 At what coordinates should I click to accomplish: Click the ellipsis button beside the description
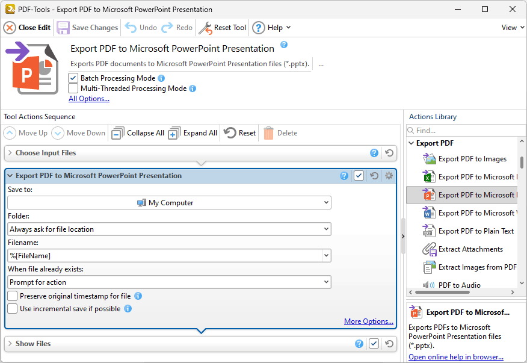coord(321,64)
